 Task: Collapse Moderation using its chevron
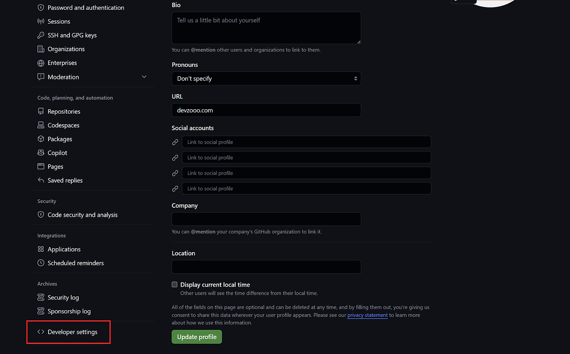tap(144, 76)
